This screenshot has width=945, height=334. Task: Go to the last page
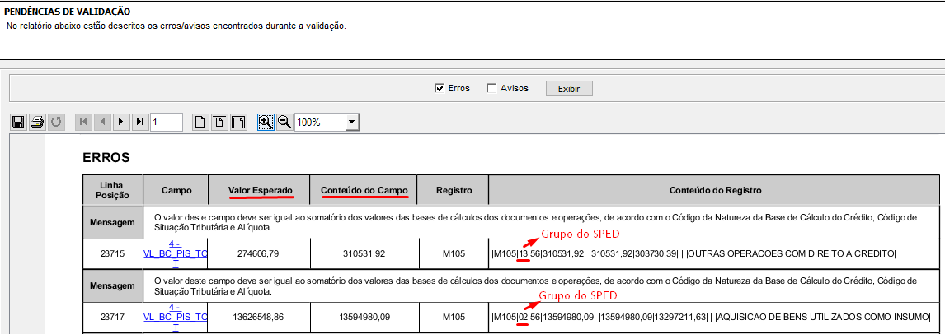tap(140, 122)
